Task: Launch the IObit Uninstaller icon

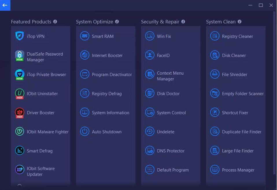Action: point(20,94)
